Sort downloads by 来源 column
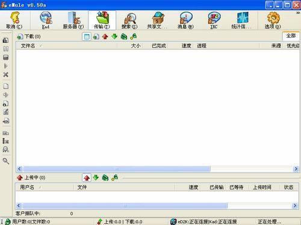 [271, 46]
